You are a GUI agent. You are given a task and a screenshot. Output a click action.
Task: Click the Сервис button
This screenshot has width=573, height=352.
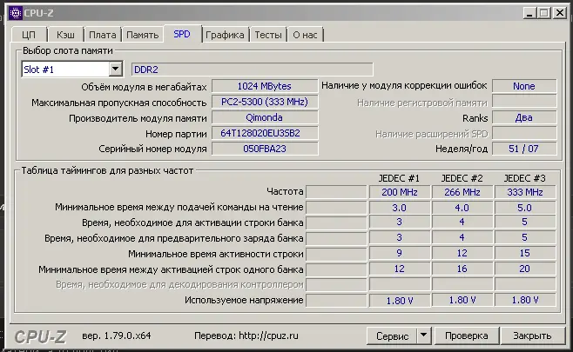(392, 335)
